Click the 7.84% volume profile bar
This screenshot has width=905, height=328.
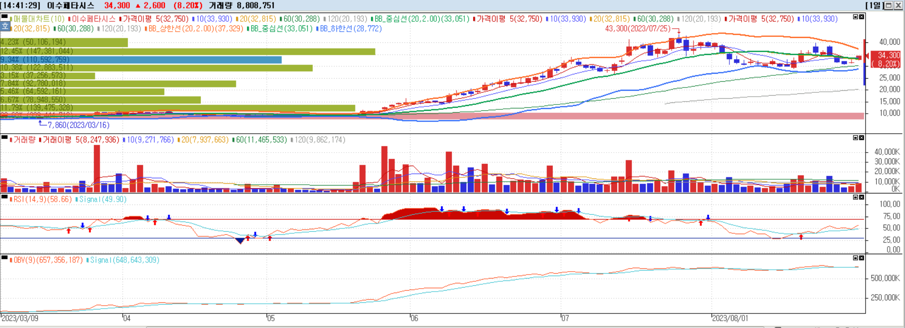pos(118,84)
